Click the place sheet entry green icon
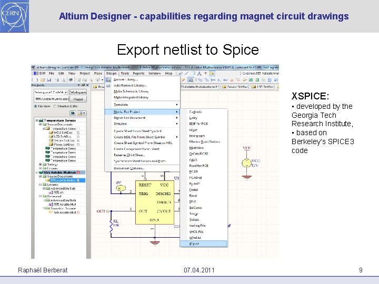 [x=257, y=80]
